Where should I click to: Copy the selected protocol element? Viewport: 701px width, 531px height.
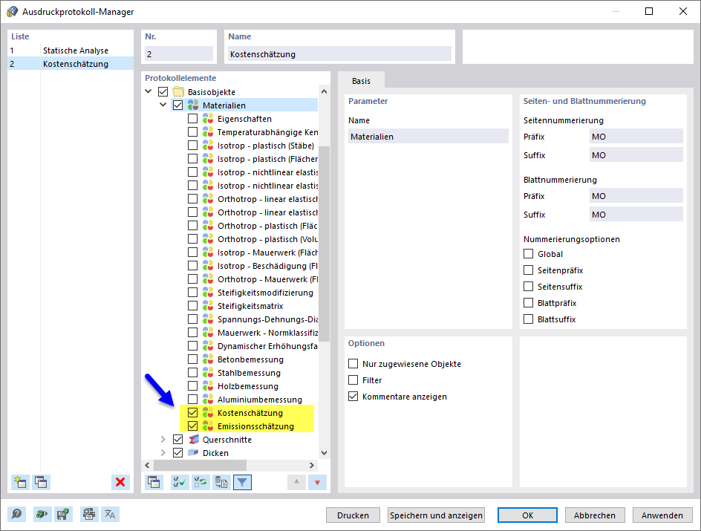(x=154, y=482)
